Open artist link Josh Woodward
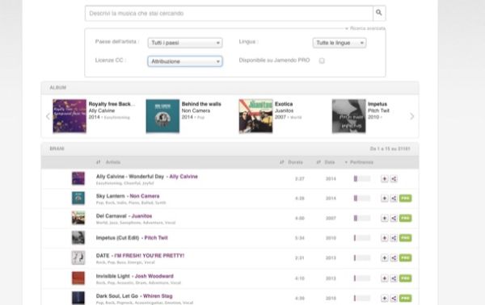 point(154,276)
